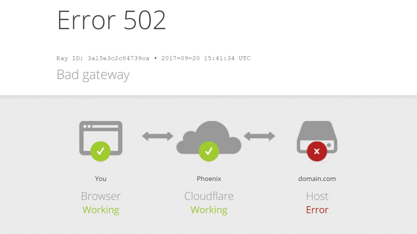Click the red Error status under Host
The image size is (417, 234).
[x=317, y=210]
